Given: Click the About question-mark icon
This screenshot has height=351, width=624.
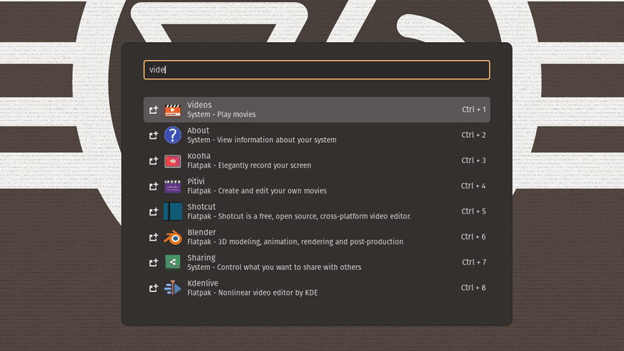Looking at the screenshot, I should click(x=172, y=135).
